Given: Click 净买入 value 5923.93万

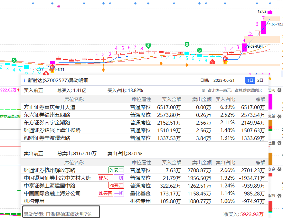Looking at the screenshot, I should point(252,214).
